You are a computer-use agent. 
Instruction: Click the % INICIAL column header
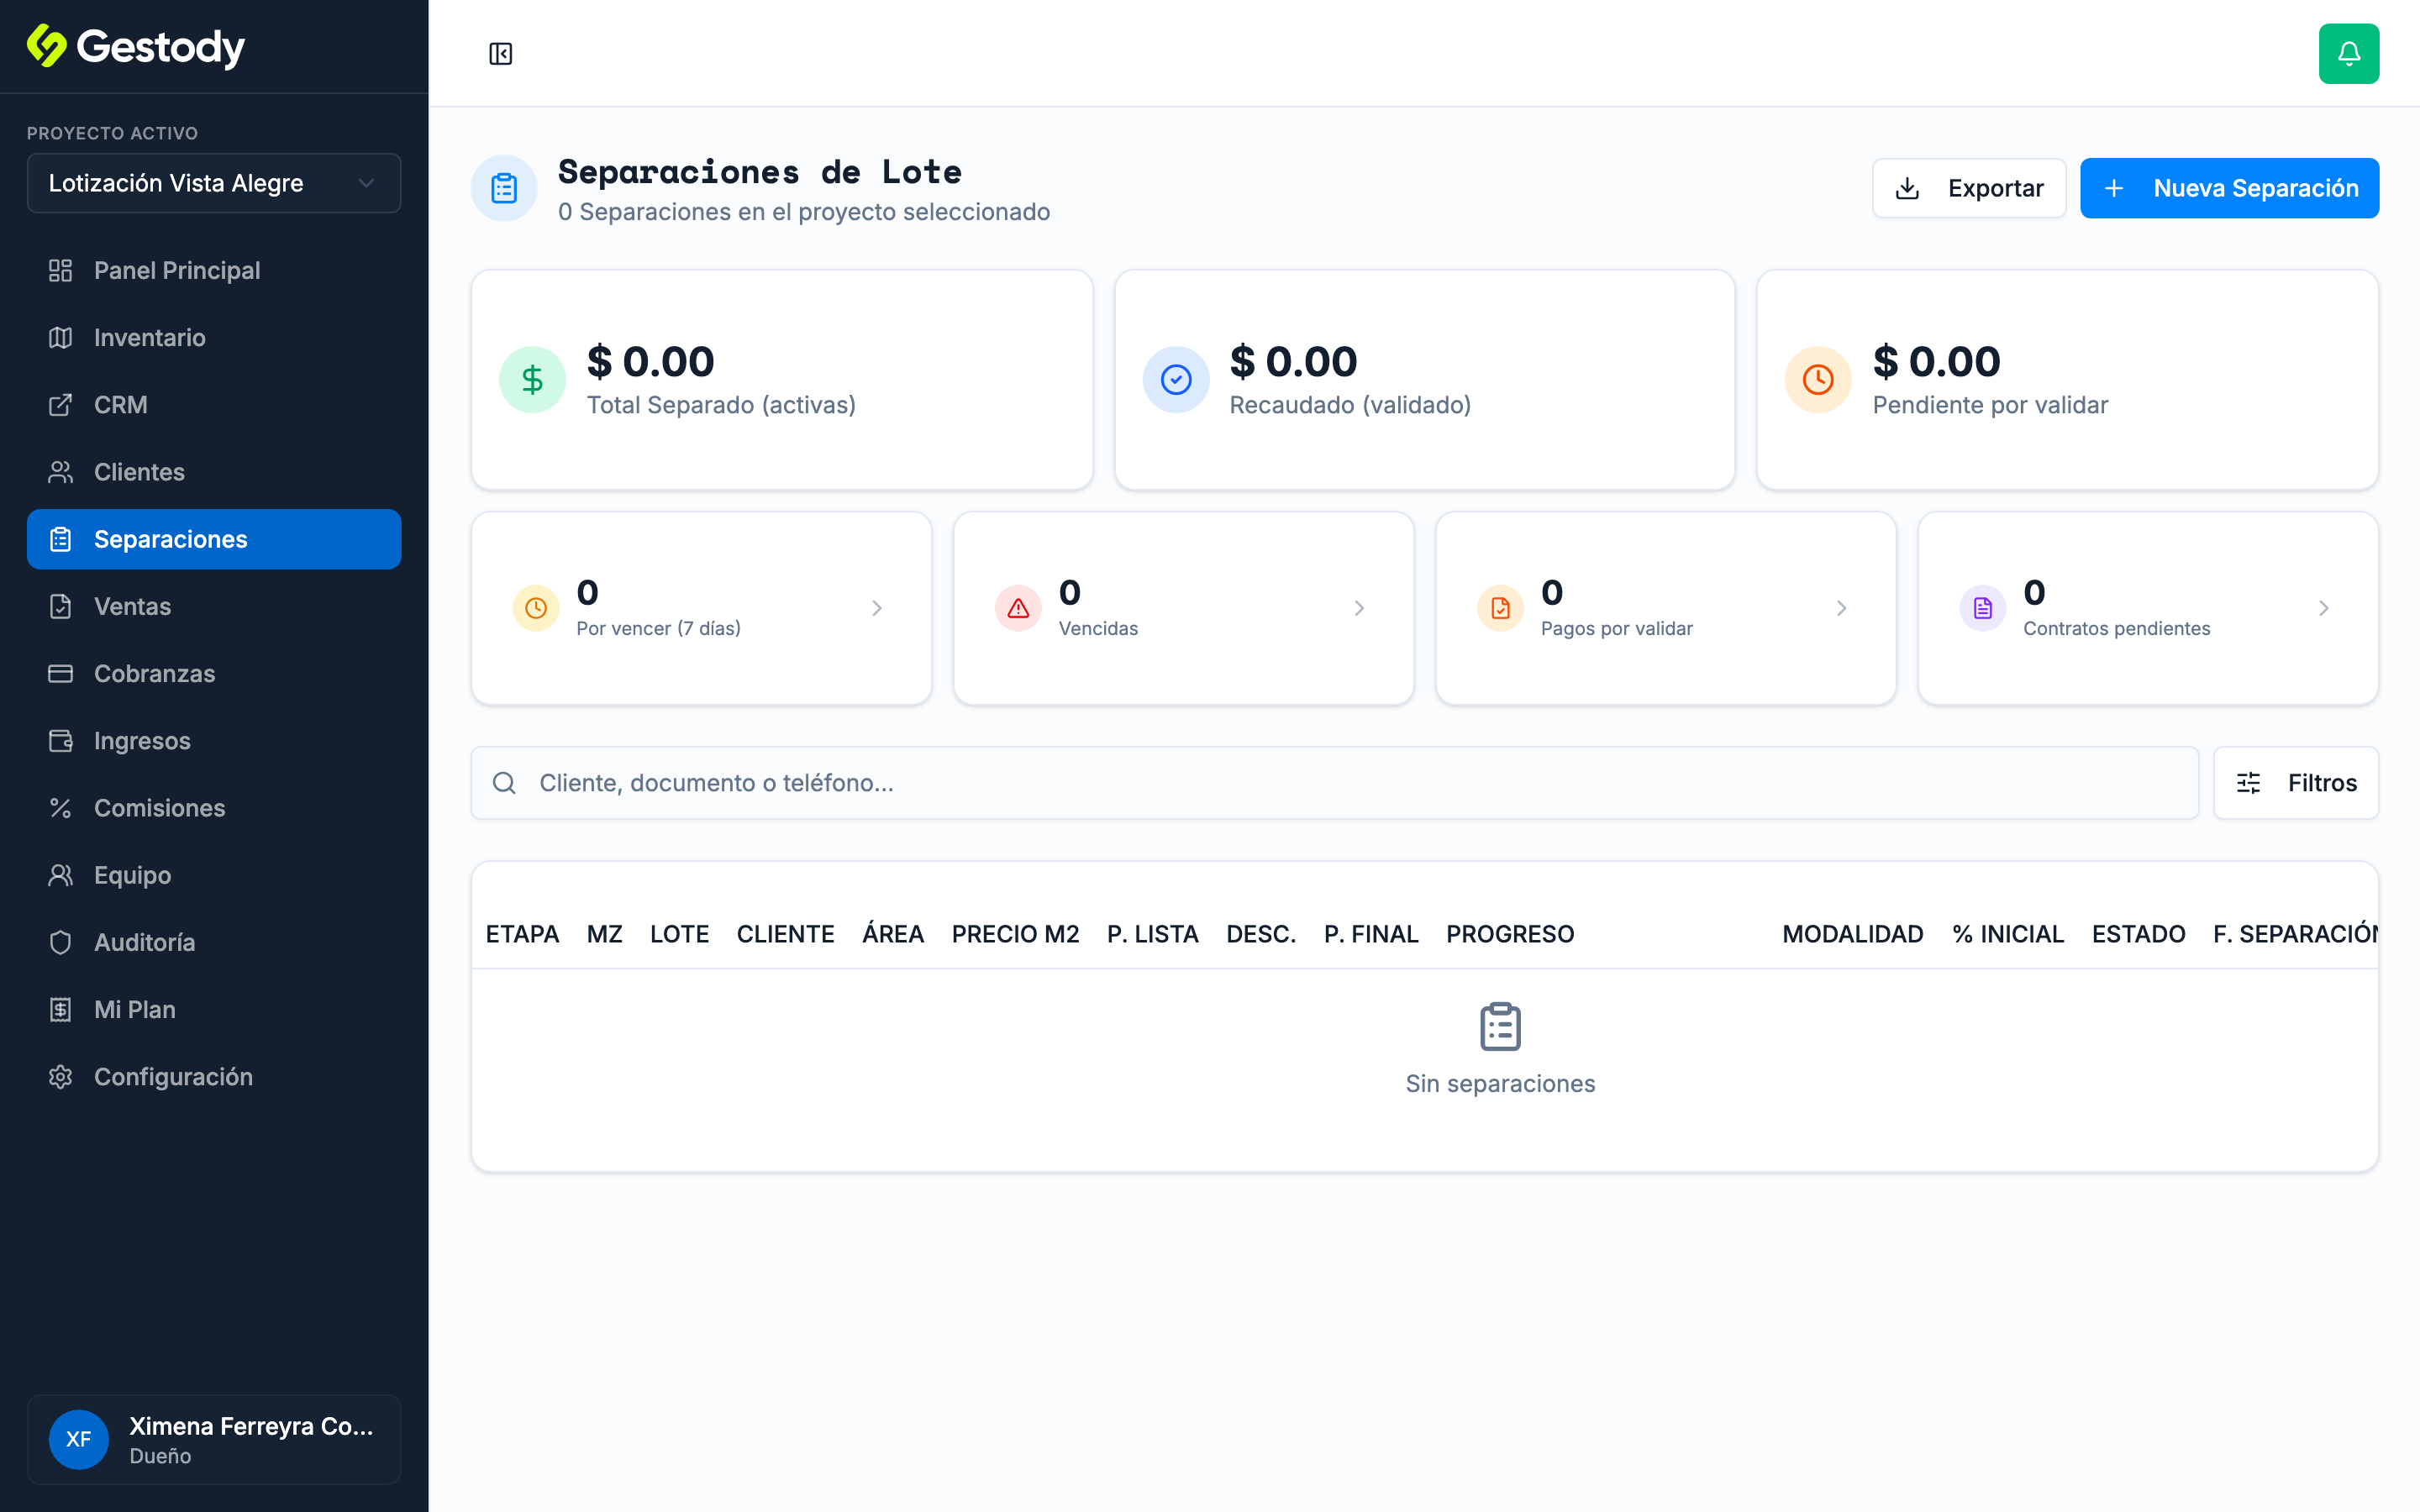click(x=2007, y=934)
